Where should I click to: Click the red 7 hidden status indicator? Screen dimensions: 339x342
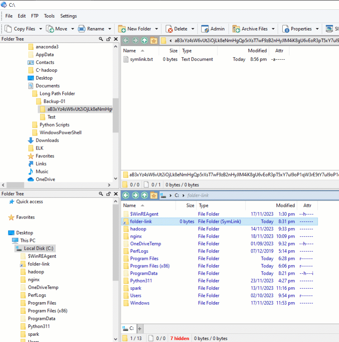click(179, 338)
